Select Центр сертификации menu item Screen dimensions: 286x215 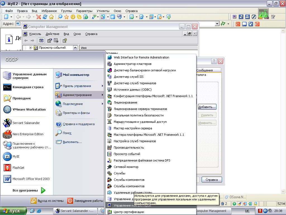[x=151, y=212]
